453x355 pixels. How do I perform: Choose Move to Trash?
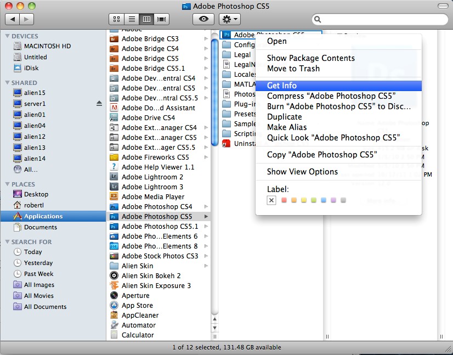(338, 69)
